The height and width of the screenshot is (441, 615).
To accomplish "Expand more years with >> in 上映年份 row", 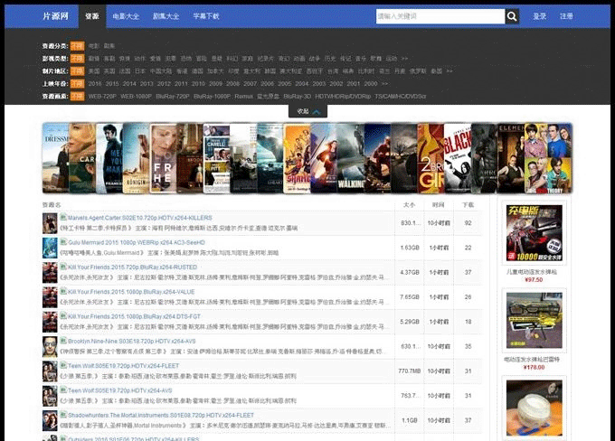I will [x=384, y=83].
